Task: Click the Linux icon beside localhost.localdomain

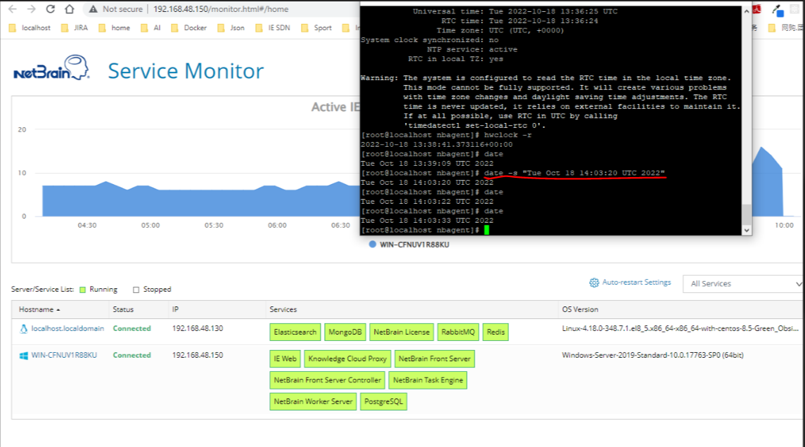Action: coord(24,329)
